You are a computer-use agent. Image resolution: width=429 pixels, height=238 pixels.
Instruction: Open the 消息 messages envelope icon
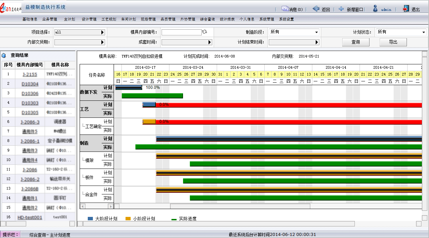coord(285,9)
